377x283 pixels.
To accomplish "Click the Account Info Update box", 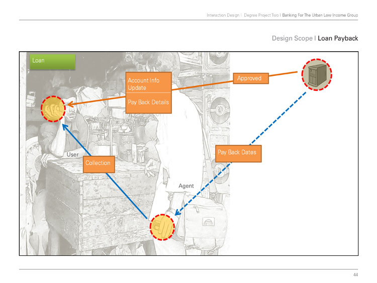I will pyautogui.click(x=148, y=82).
